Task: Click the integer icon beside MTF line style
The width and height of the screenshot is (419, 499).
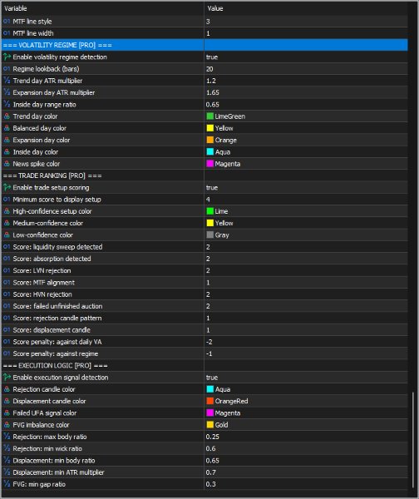Action: [7, 22]
